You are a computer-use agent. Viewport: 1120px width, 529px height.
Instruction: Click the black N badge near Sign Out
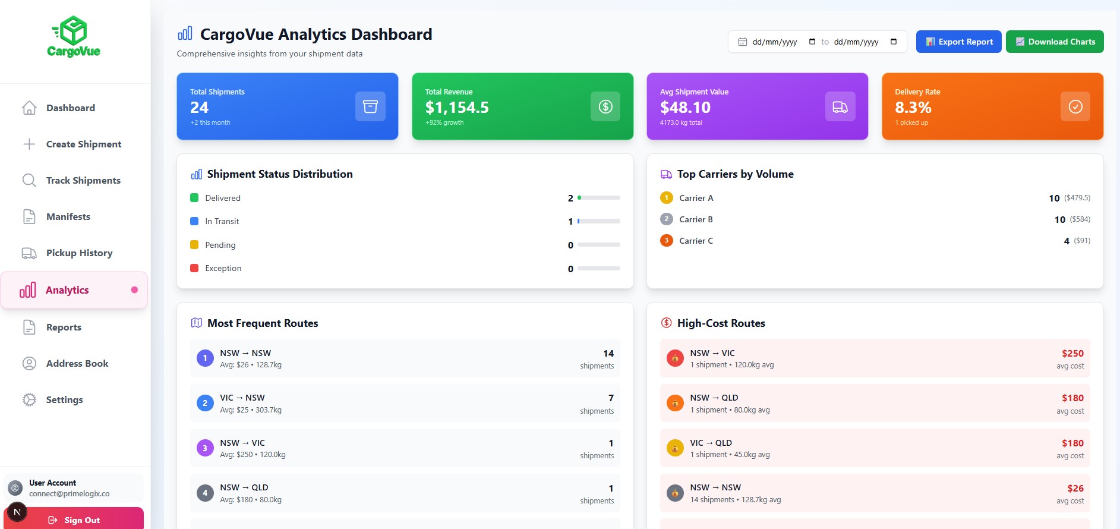(x=17, y=512)
